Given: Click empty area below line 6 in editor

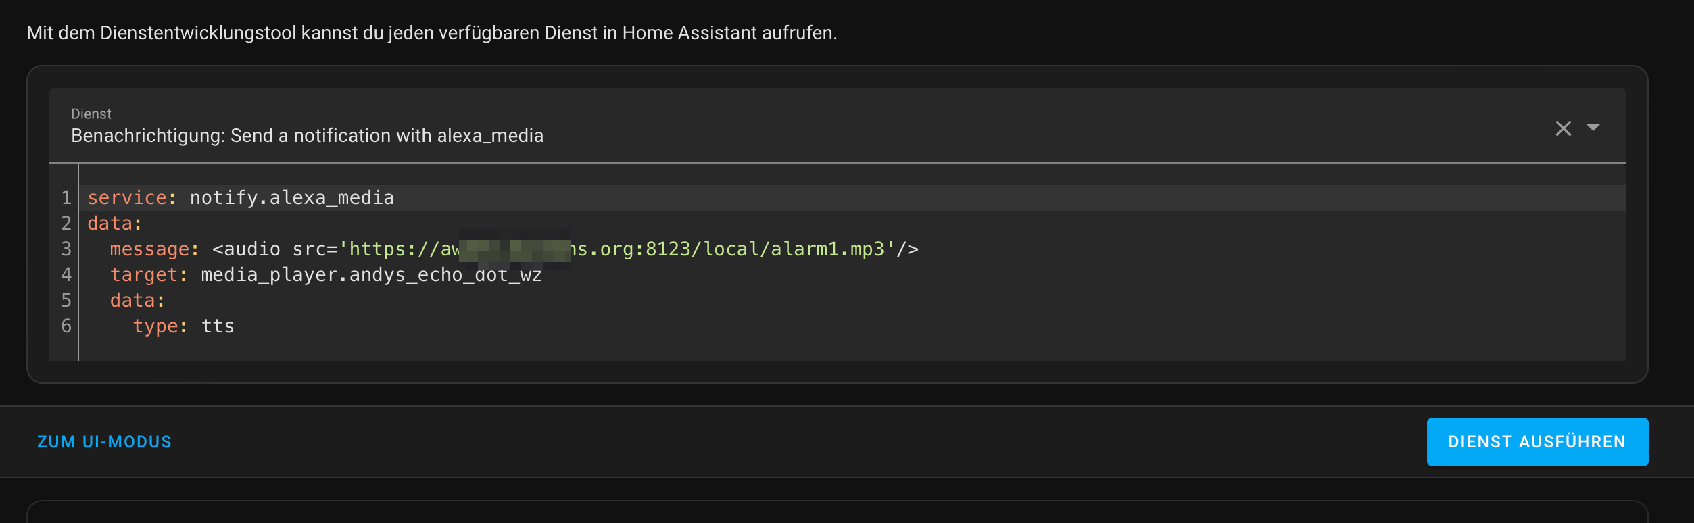Looking at the screenshot, I should pyautogui.click(x=852, y=349).
